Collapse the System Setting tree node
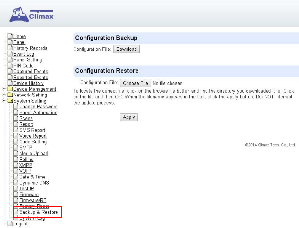This screenshot has width=299, height=228. [x=4, y=101]
